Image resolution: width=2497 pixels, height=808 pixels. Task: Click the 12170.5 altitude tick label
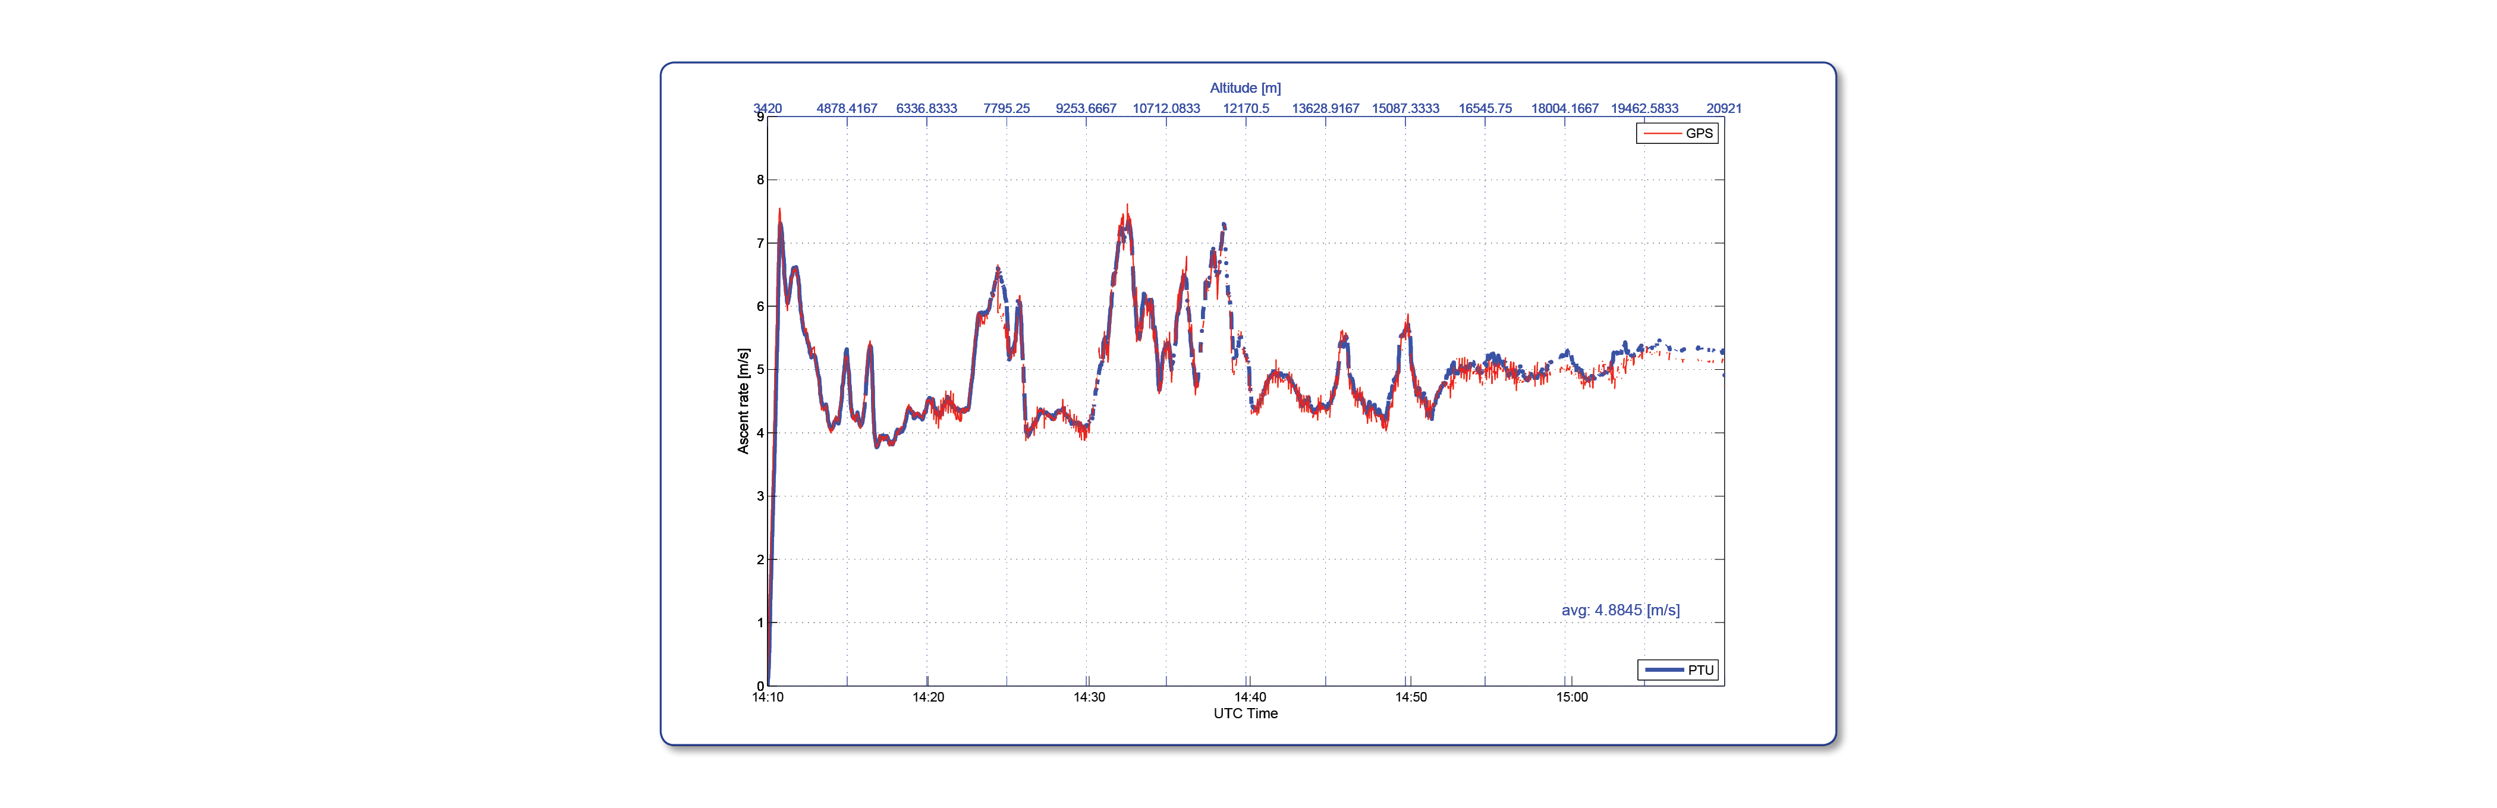(1246, 109)
